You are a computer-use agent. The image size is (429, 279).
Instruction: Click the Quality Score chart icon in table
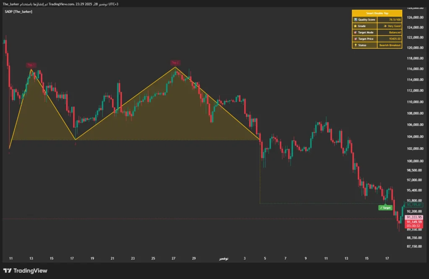(x=355, y=20)
